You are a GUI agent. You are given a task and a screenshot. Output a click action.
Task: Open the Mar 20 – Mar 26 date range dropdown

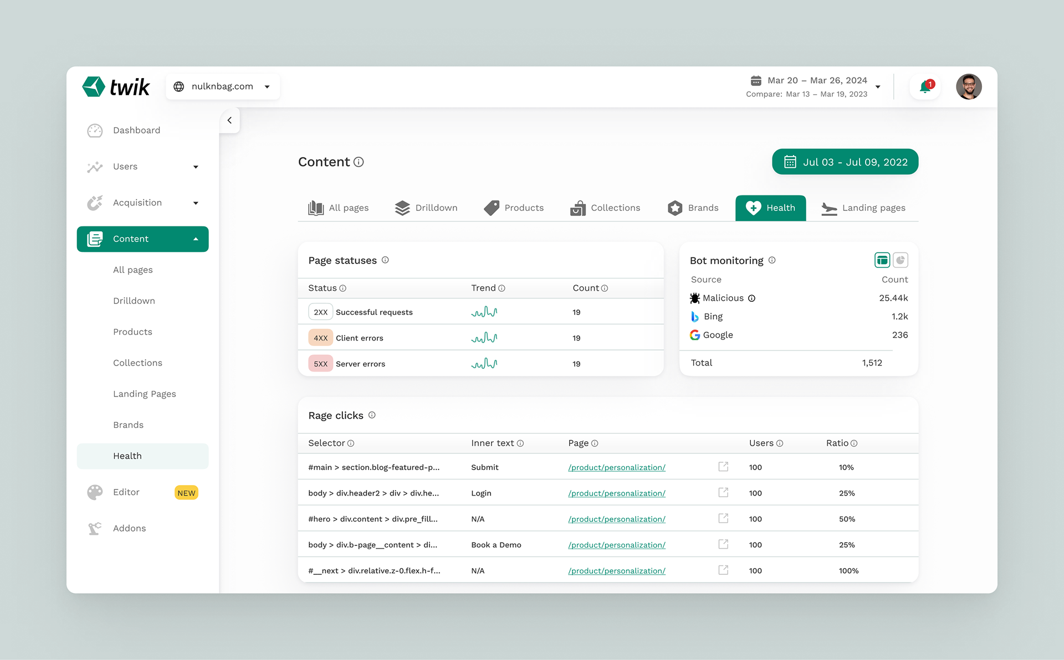click(814, 87)
